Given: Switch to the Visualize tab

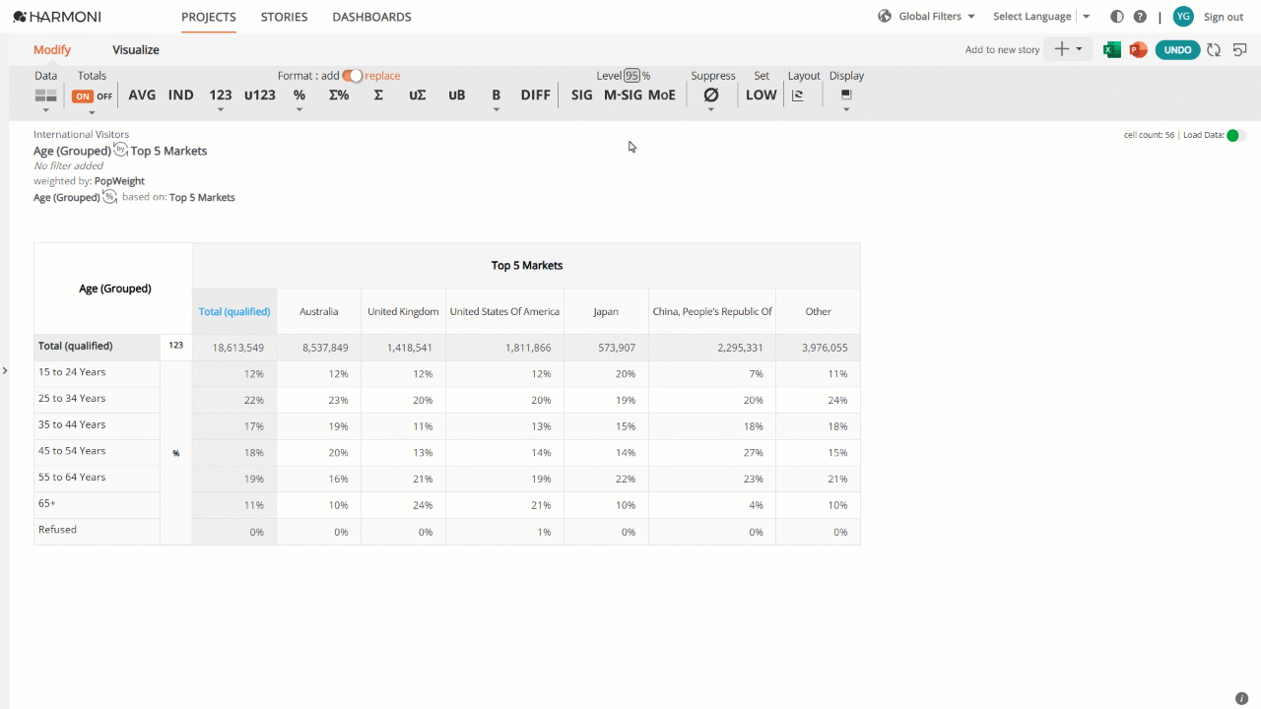Looking at the screenshot, I should pos(136,50).
